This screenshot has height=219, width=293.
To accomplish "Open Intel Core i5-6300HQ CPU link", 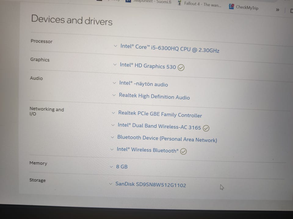I will pos(170,48).
